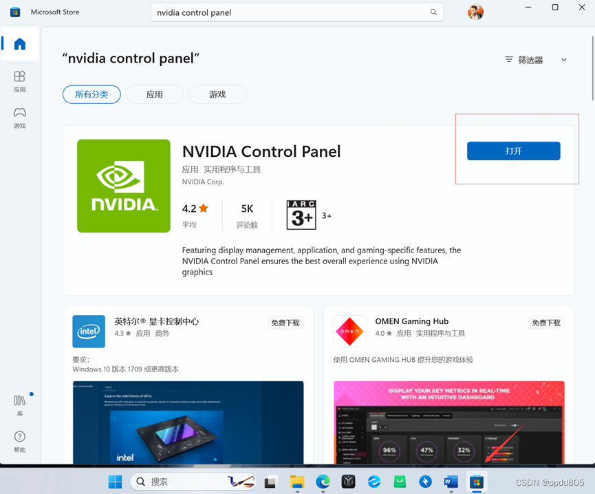Click the IARC 3+ age rating badge
The width and height of the screenshot is (595, 494).
tap(301, 215)
